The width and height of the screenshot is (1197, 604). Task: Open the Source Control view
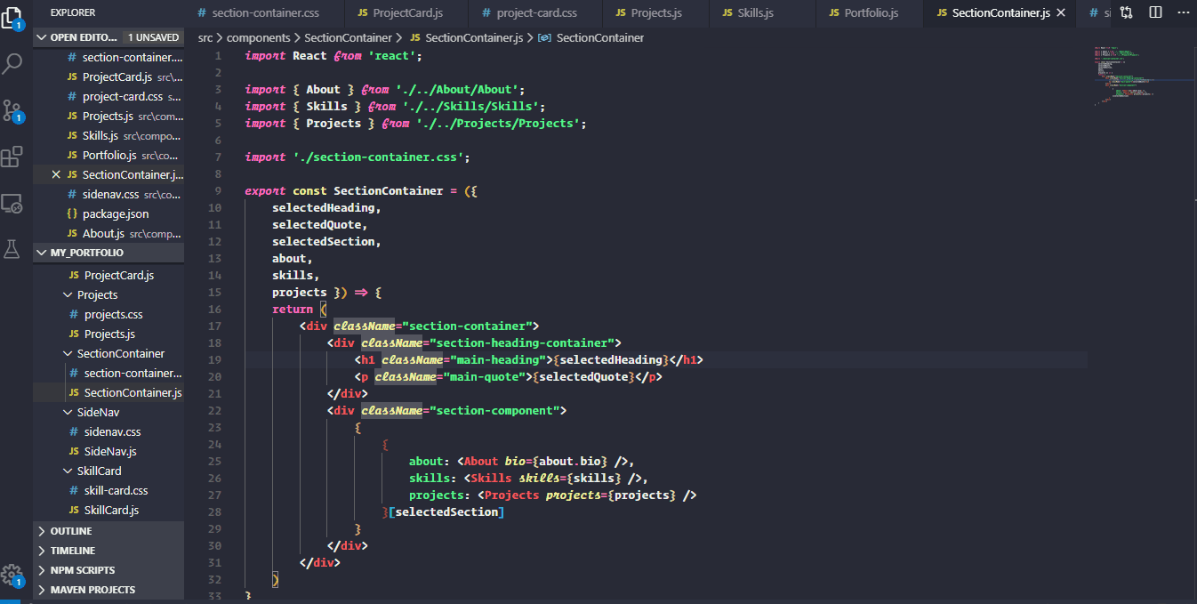pos(12,109)
